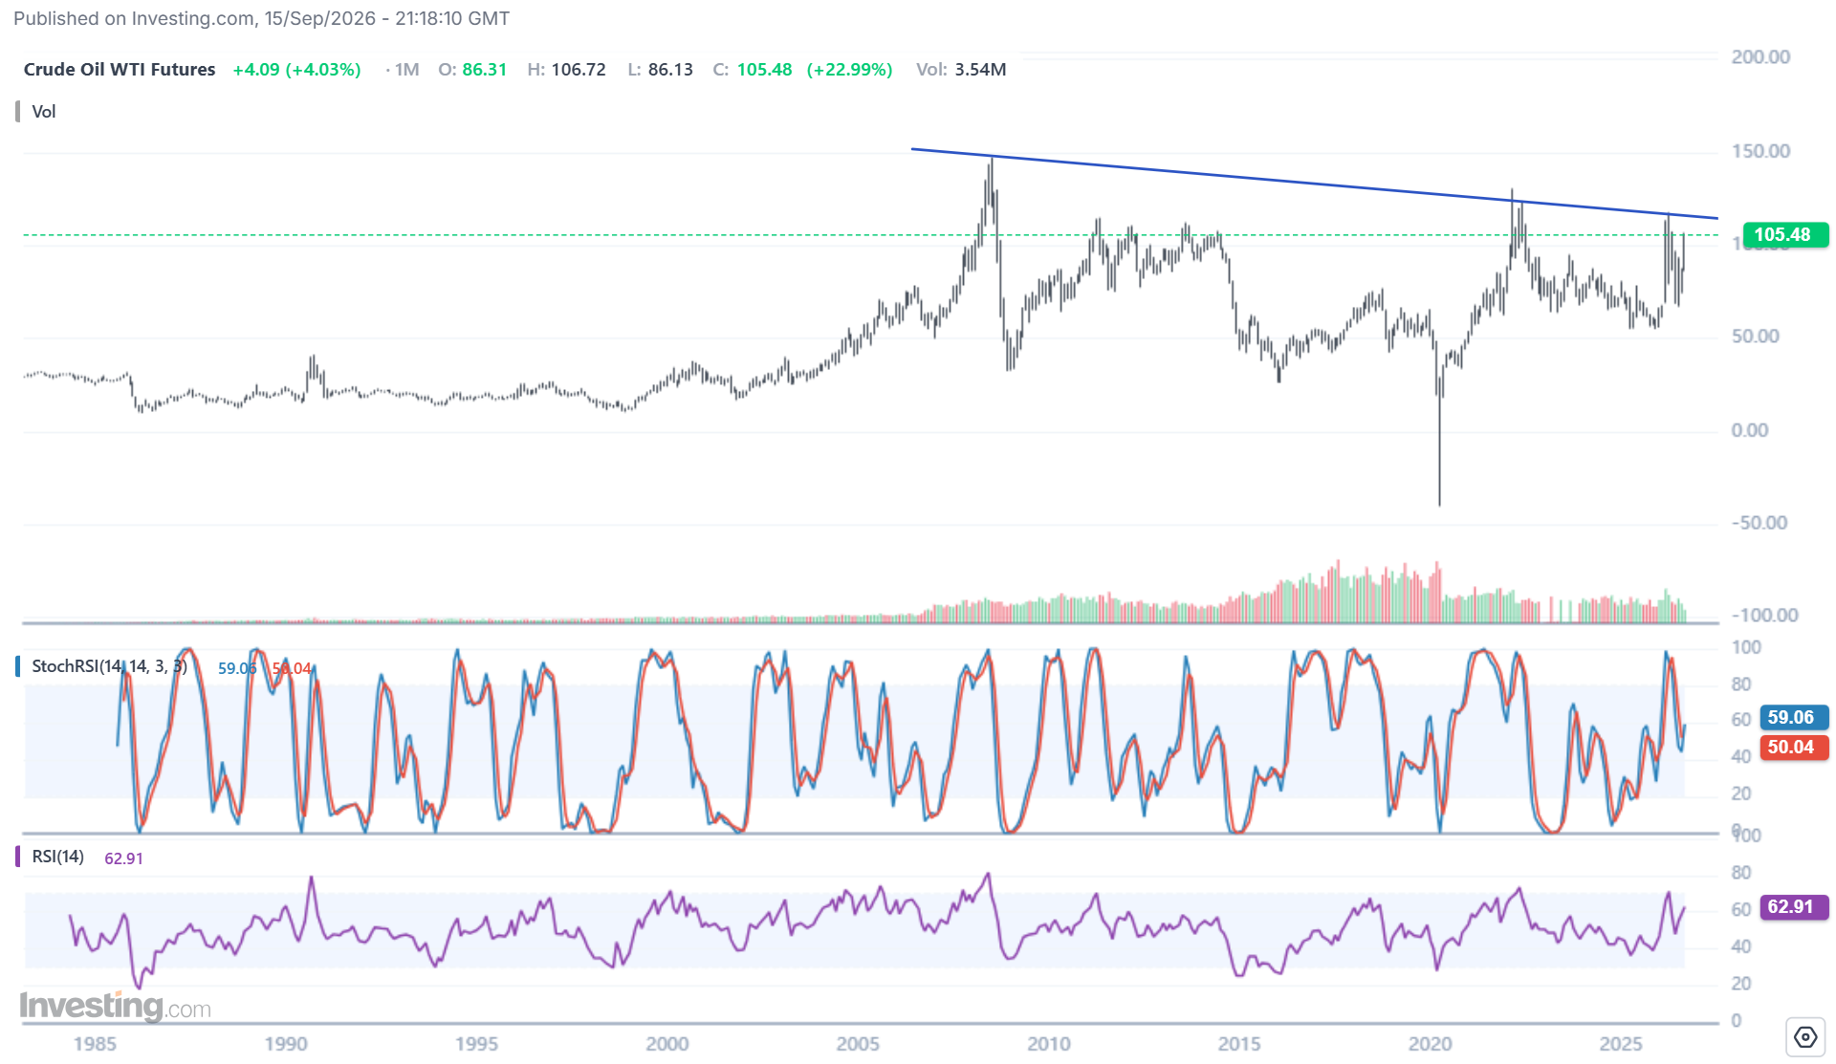Viewport: 1836px width, 1064px height.
Task: Click the gray Vol indicator marker
Action: pos(17,111)
